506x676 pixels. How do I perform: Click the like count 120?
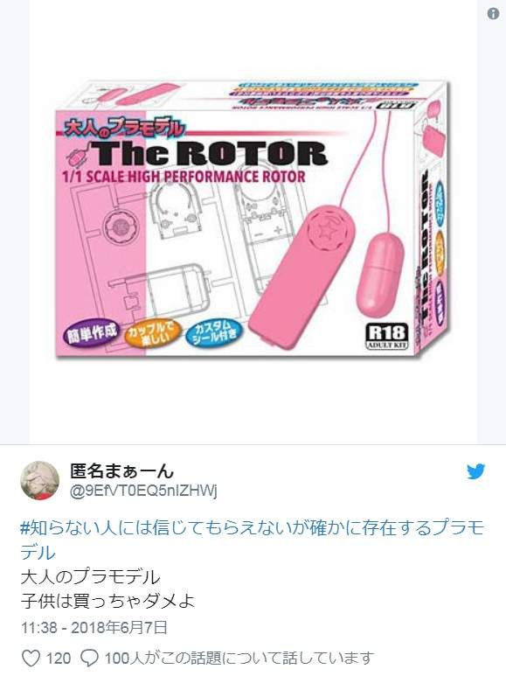[59, 659]
